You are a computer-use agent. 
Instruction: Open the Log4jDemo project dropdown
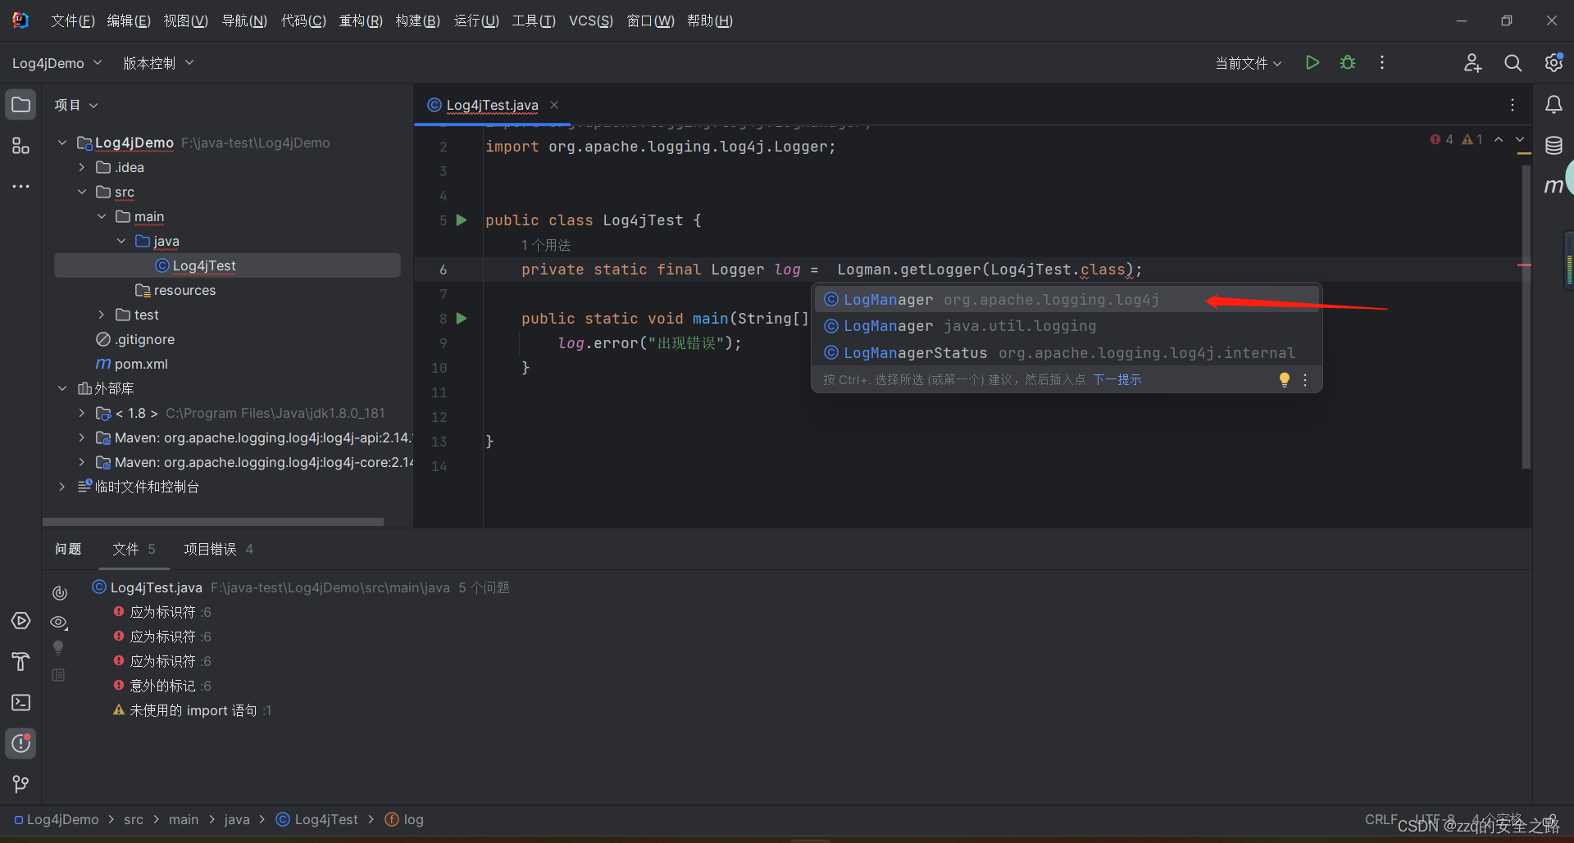tap(57, 63)
